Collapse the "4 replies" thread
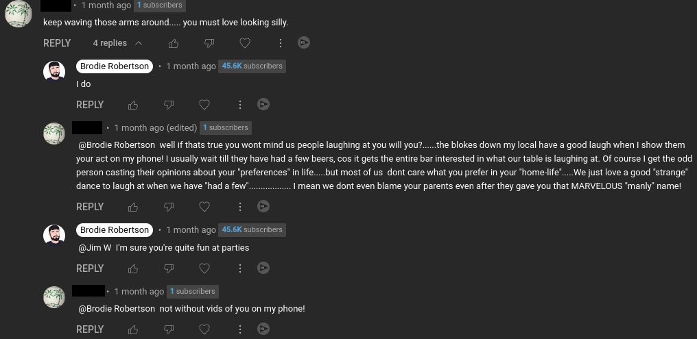 [117, 43]
